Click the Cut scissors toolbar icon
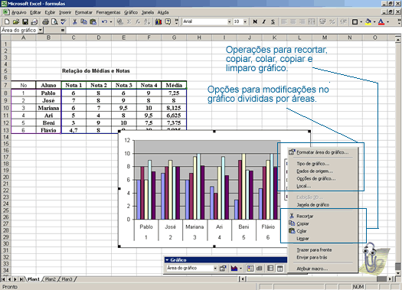 tap(74, 21)
